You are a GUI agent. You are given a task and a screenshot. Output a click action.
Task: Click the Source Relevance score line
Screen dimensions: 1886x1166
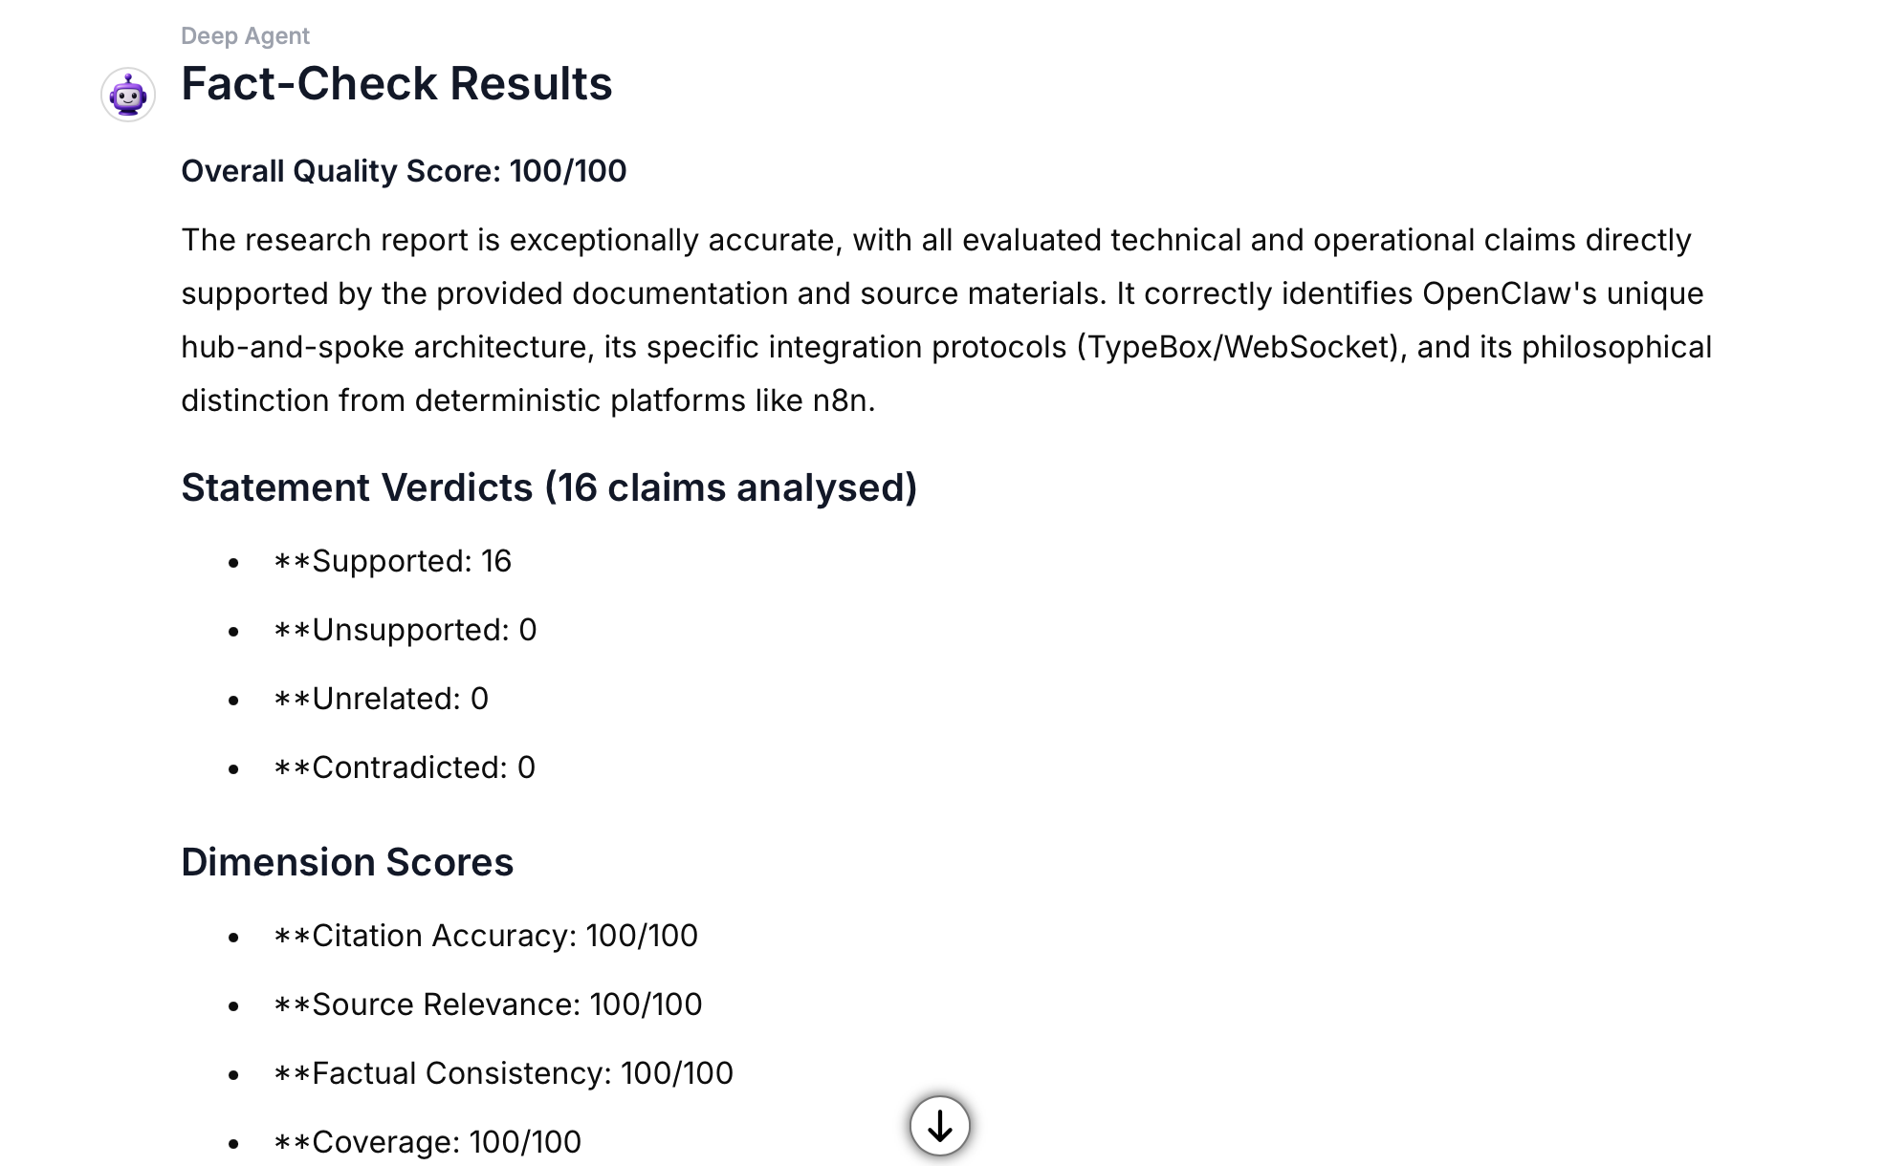(487, 1004)
